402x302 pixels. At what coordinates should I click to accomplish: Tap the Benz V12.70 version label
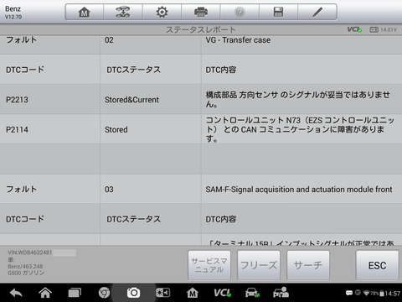(x=13, y=13)
